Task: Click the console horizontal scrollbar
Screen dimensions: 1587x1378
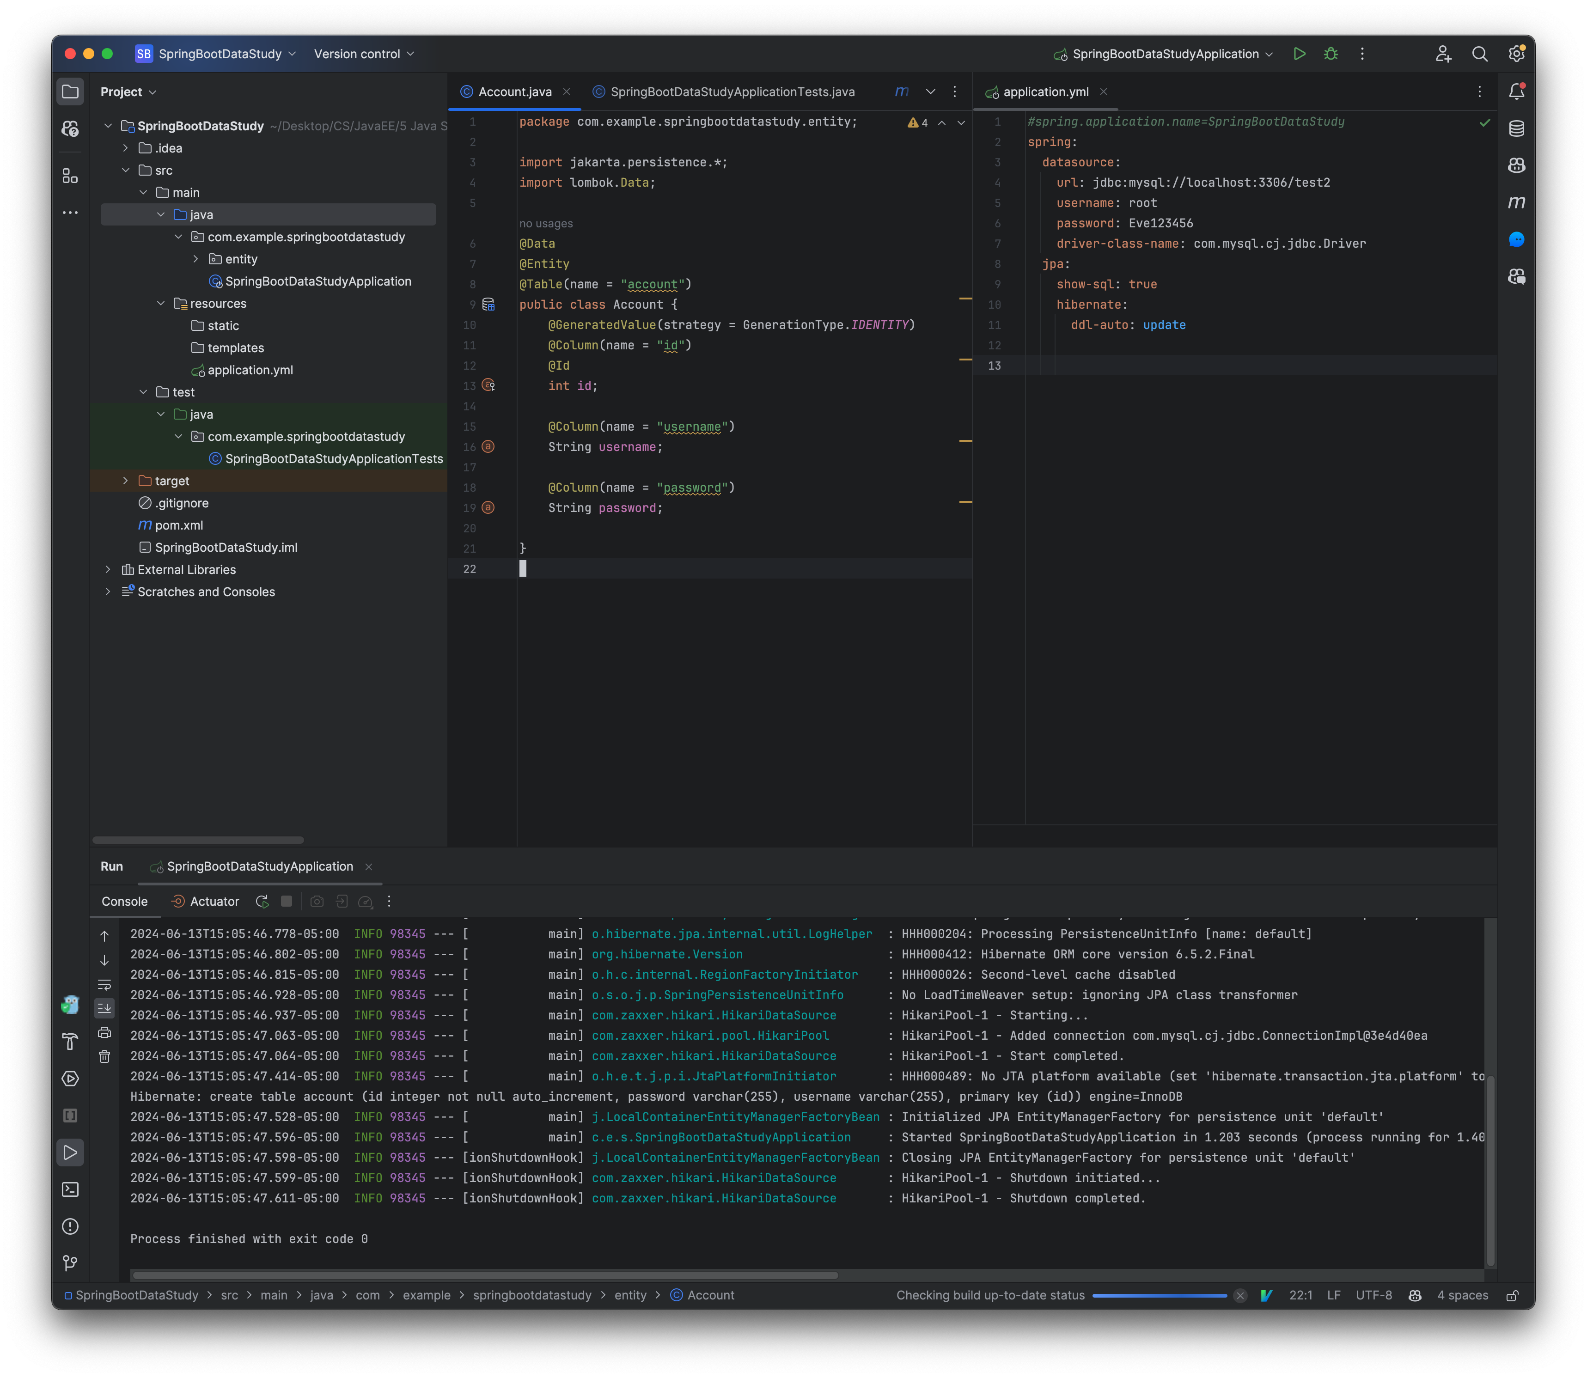Action: click(485, 1275)
